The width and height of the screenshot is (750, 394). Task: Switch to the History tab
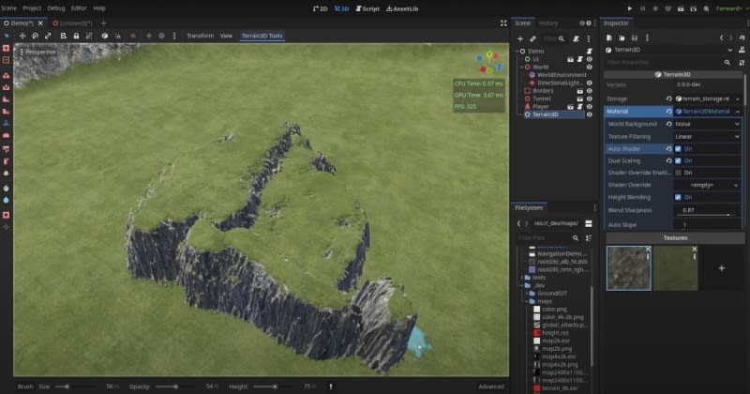tap(548, 23)
